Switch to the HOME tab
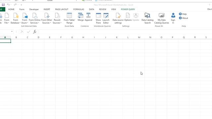The width and height of the screenshot is (212, 119). 11,9
